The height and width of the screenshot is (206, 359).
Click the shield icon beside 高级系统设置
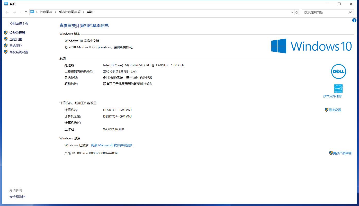coord(6,52)
